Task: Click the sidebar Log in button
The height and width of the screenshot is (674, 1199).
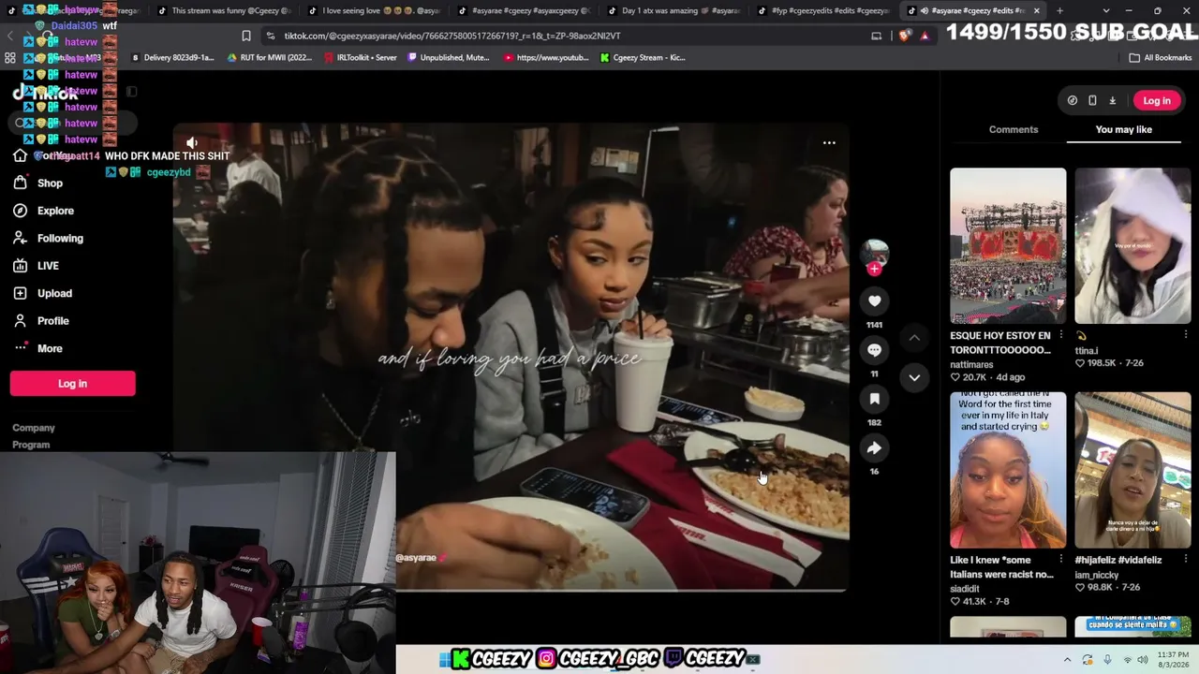Action: (73, 383)
